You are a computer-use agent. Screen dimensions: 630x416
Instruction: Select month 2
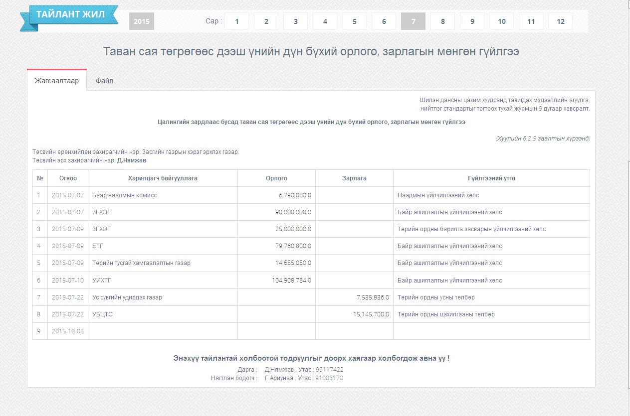[x=266, y=21]
